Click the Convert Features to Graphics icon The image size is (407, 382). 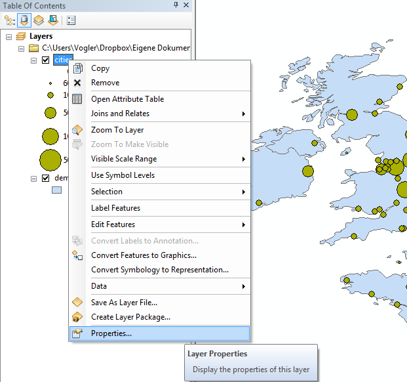point(77,255)
